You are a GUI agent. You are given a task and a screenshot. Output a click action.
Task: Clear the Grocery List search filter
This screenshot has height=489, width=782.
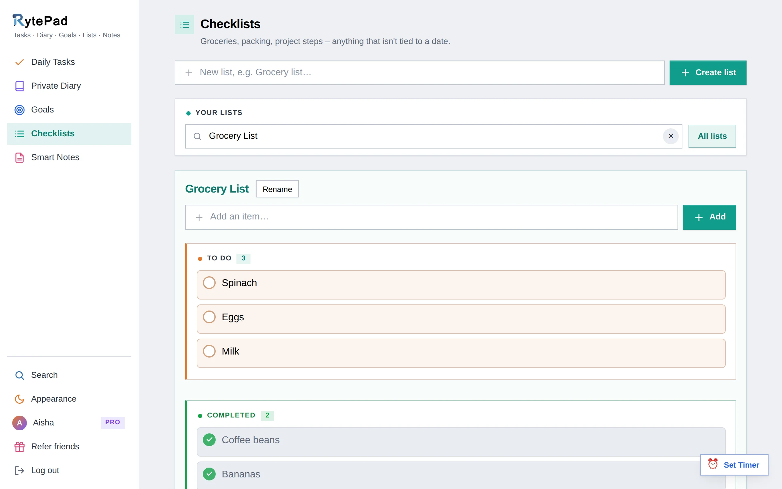671,136
